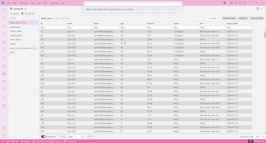Click the table vertical scrollbar thumb
Viewport: 266px width, 143px height.
tap(265, 35)
